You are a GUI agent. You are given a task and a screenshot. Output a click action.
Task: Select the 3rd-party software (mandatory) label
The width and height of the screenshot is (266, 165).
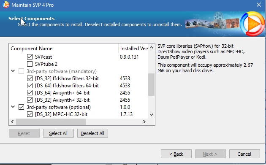[61, 71]
